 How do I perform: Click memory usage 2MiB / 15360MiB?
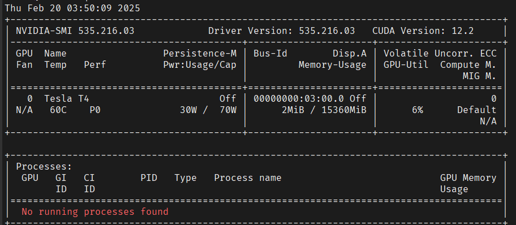324,110
